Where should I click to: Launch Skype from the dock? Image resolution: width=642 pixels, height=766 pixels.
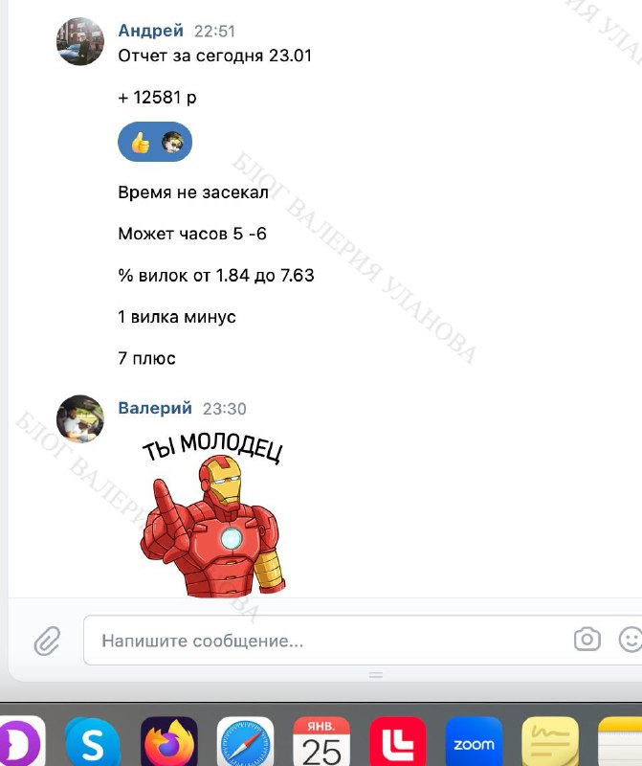coord(92,741)
